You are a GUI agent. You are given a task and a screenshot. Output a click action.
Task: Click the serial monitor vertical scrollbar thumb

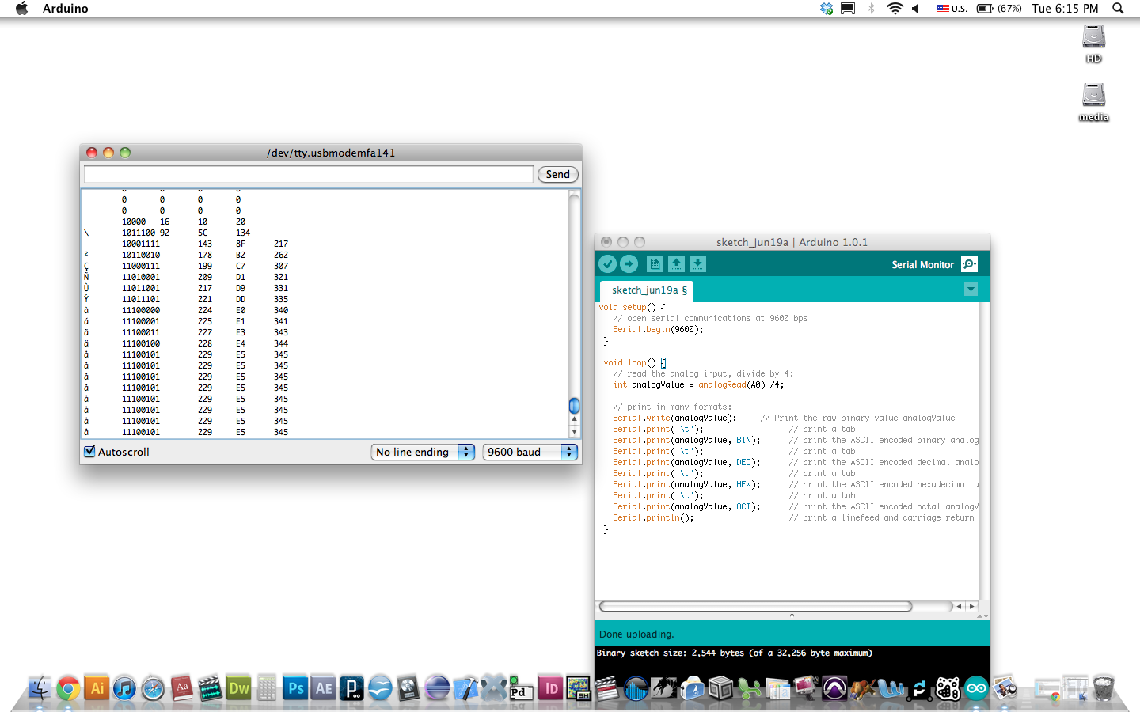[574, 406]
